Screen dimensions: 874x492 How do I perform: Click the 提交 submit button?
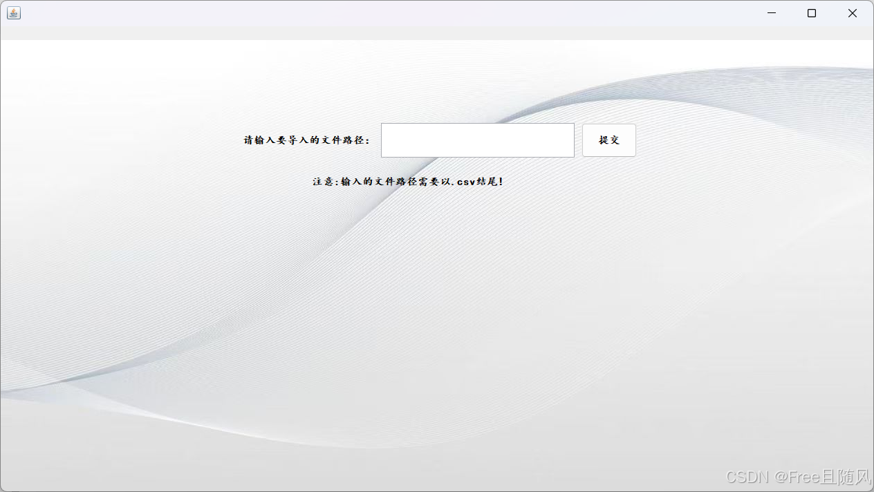(608, 140)
